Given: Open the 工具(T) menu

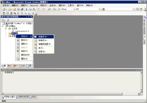Looking at the screenshot, I should (x=71, y=5).
